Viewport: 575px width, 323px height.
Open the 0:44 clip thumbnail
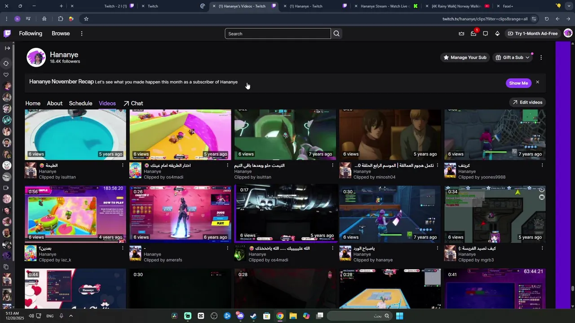(x=75, y=288)
